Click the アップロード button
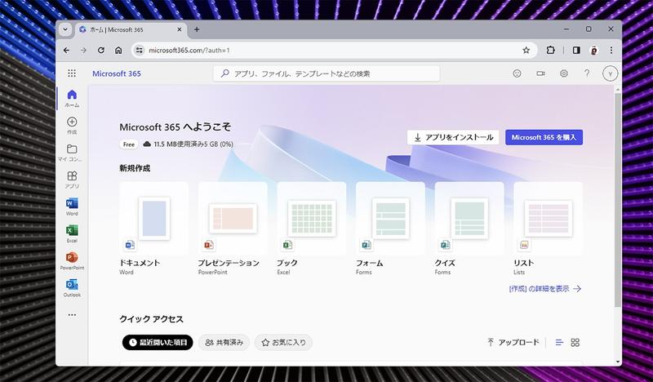This screenshot has width=653, height=382. click(513, 343)
